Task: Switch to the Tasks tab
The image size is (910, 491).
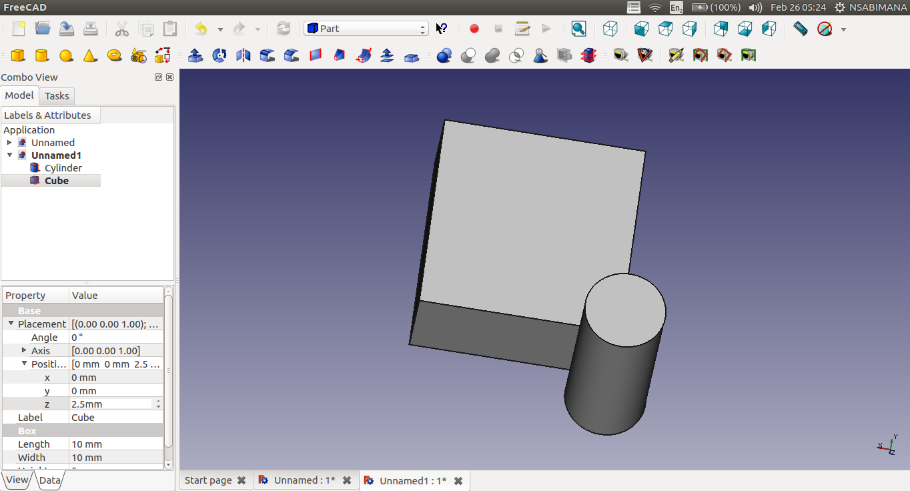Action: coord(57,96)
